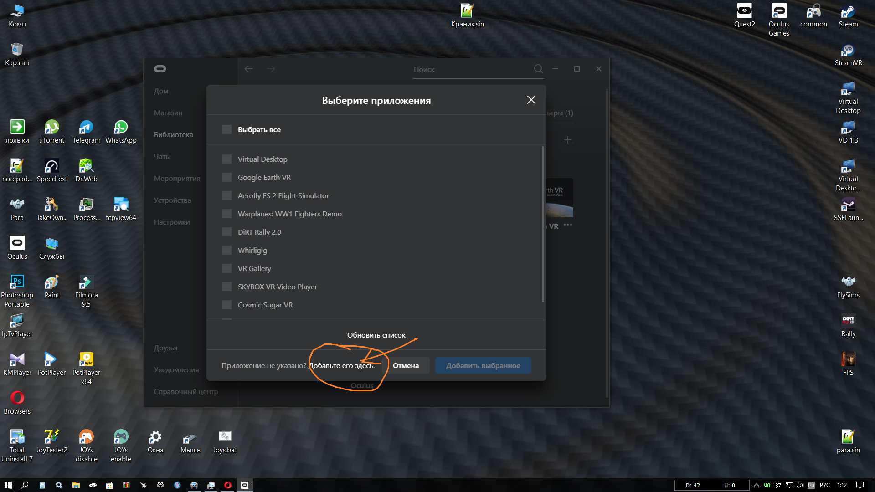Open the Rally desktop icon
875x492 pixels.
pos(848,326)
